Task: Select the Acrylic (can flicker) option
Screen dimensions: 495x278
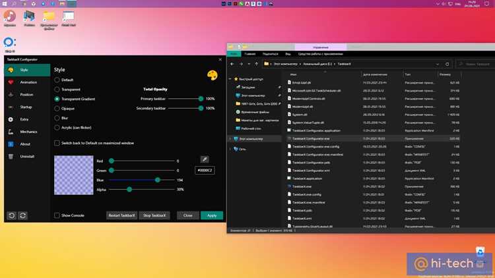Action: [x=57, y=128]
